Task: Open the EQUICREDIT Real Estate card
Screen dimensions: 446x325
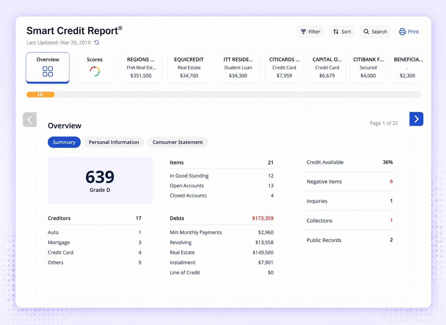Action: [189, 68]
